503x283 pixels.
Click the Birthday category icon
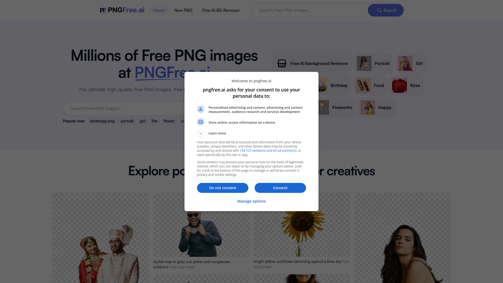pos(321,85)
